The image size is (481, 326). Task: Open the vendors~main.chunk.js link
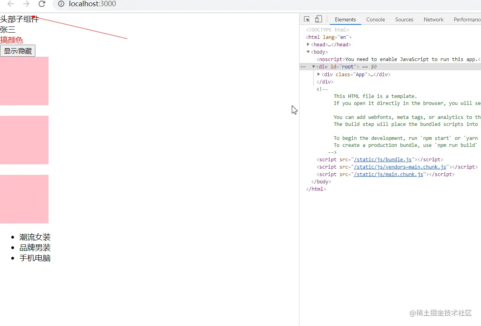[400, 167]
